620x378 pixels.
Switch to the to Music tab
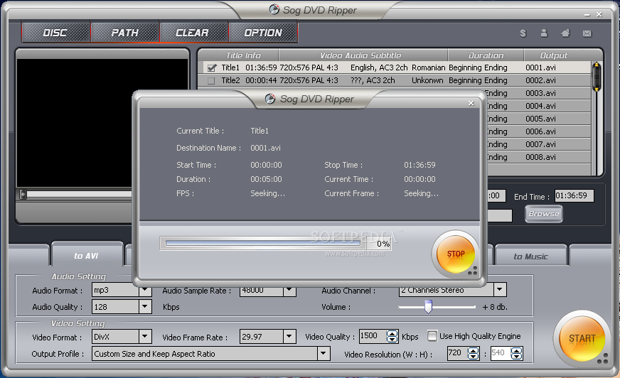pos(530,256)
